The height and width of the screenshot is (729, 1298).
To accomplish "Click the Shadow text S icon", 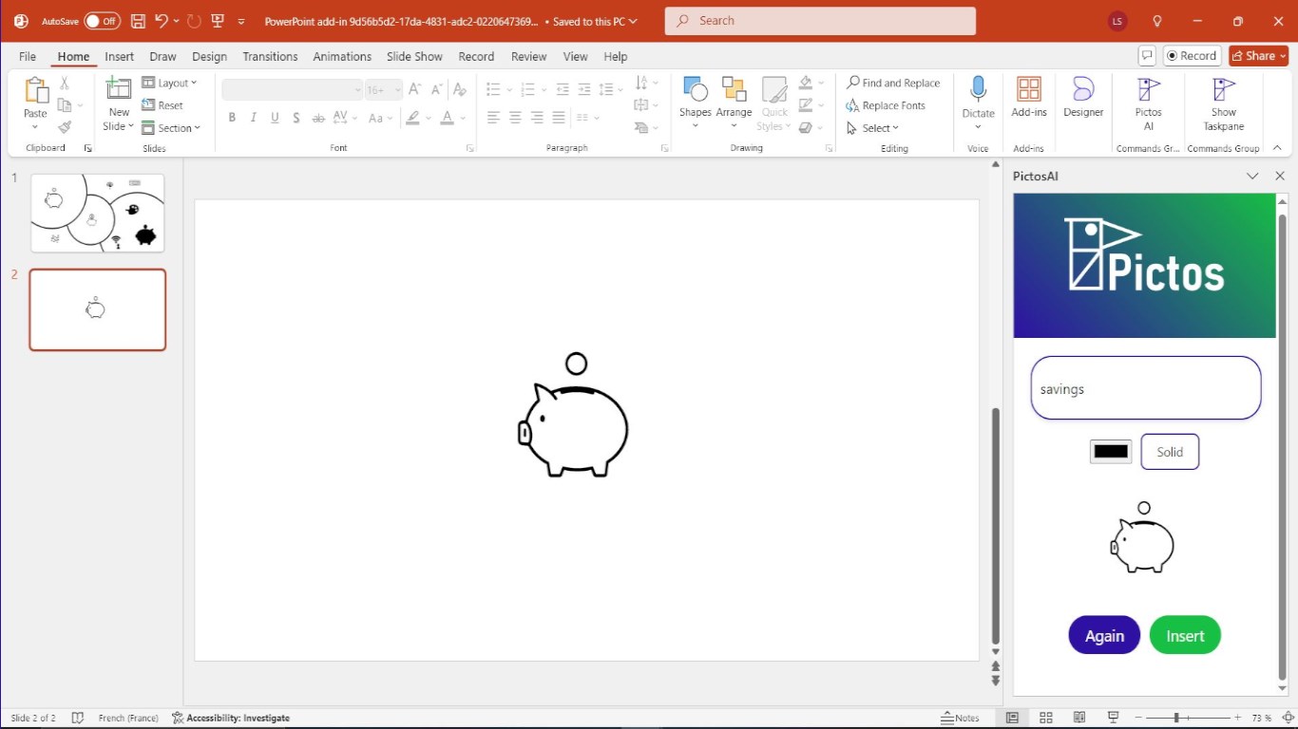I will click(x=296, y=119).
